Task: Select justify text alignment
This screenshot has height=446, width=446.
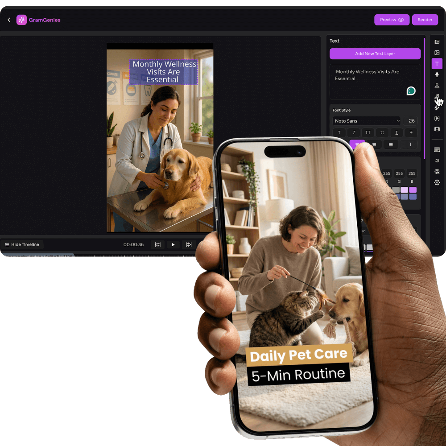Action: point(391,145)
